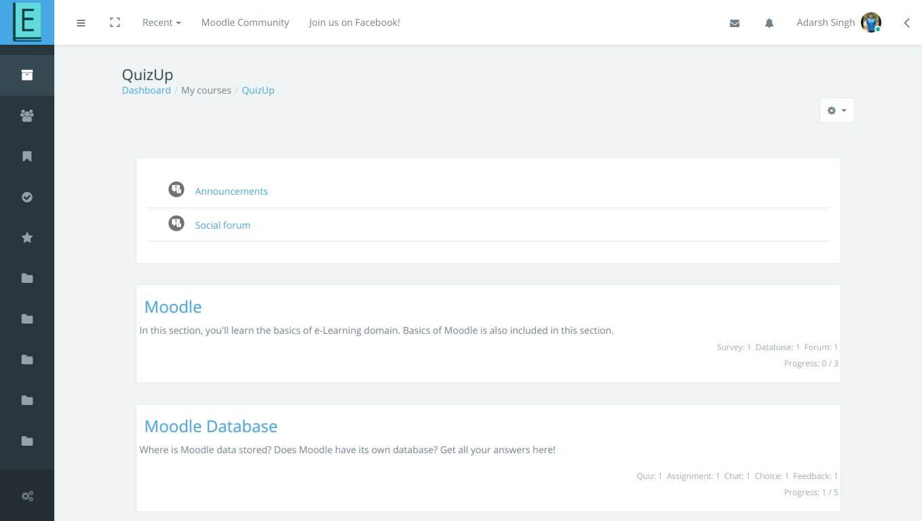
Task: Click the "Assignment: 1" activity count
Action: pos(693,476)
